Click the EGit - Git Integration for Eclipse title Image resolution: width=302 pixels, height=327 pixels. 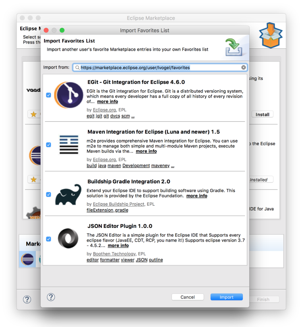(136, 82)
